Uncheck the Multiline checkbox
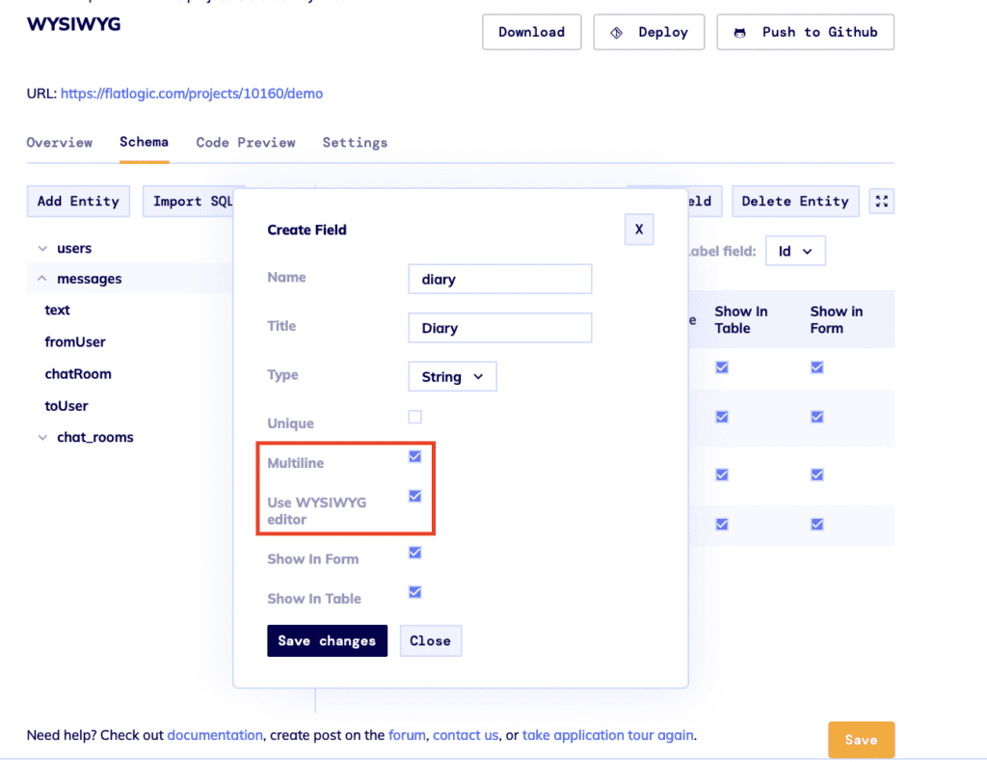Viewport: 987px width, 762px height. (x=414, y=456)
